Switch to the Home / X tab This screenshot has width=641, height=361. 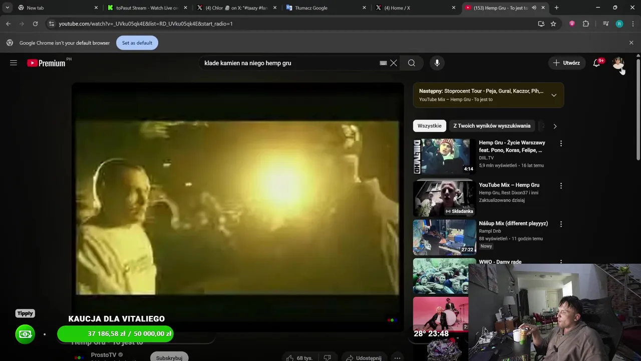tap(415, 8)
